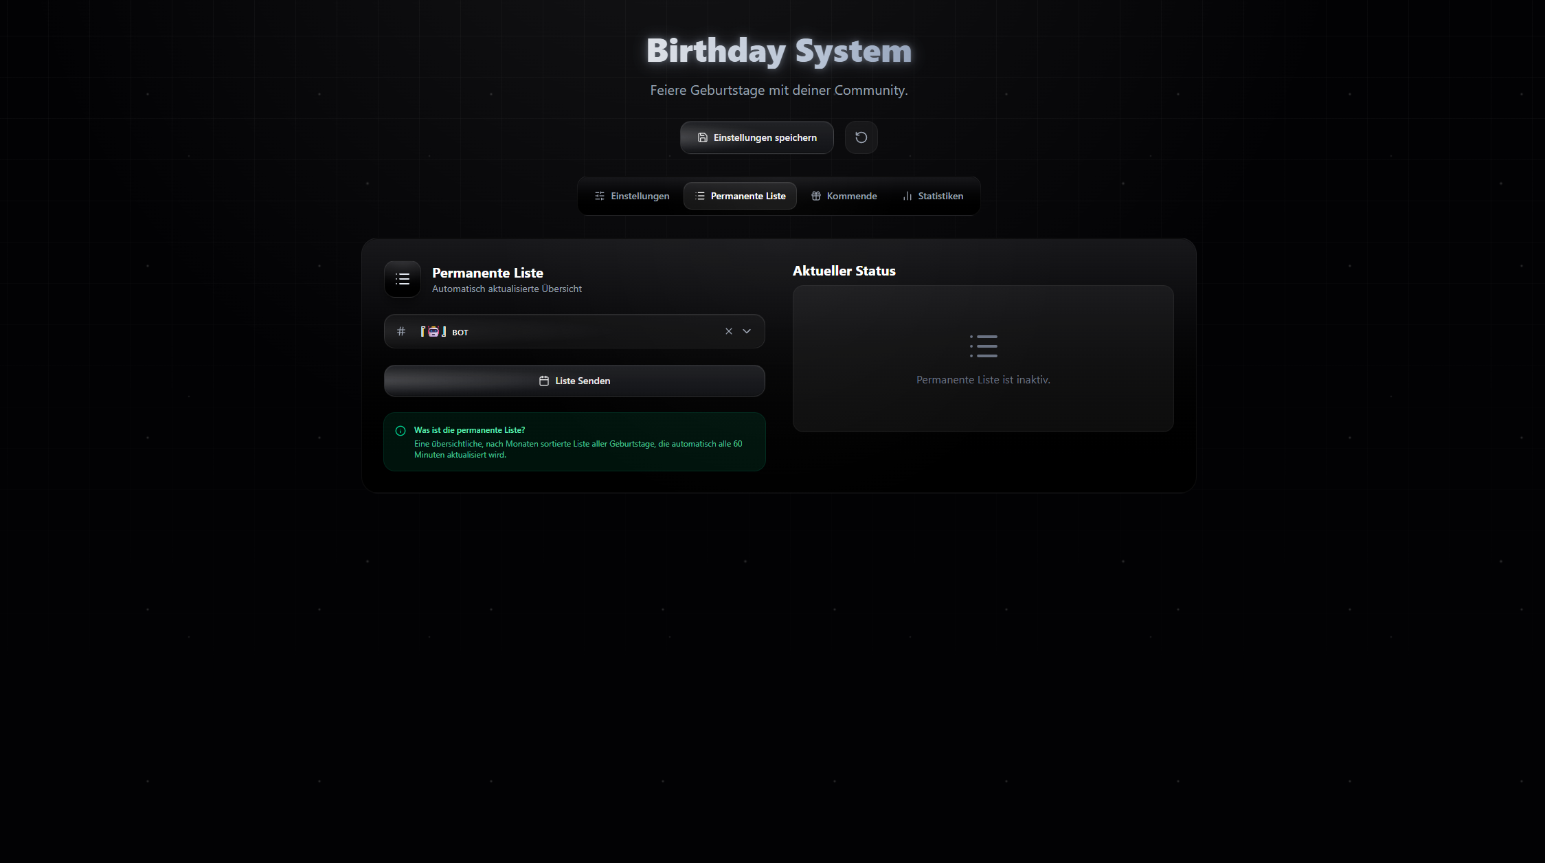
Task: Switch to the Kommende tab
Action: tap(844, 196)
